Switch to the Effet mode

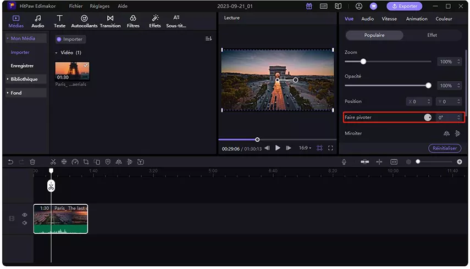pyautogui.click(x=432, y=35)
